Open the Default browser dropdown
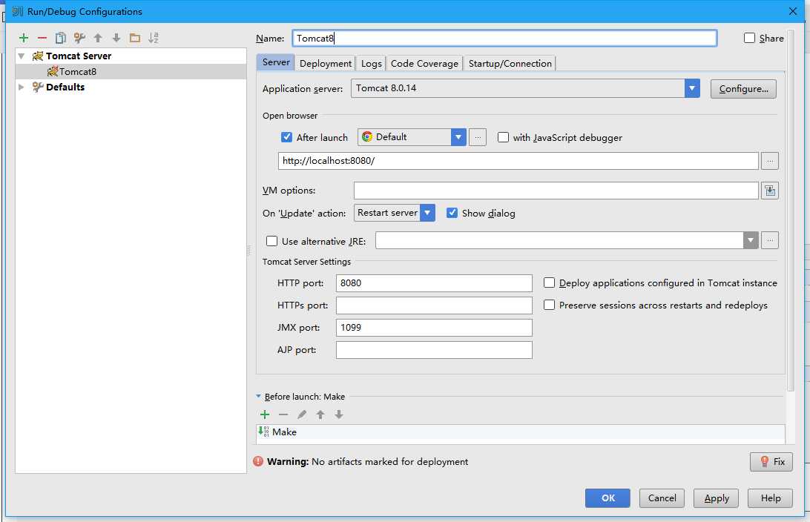 [458, 137]
